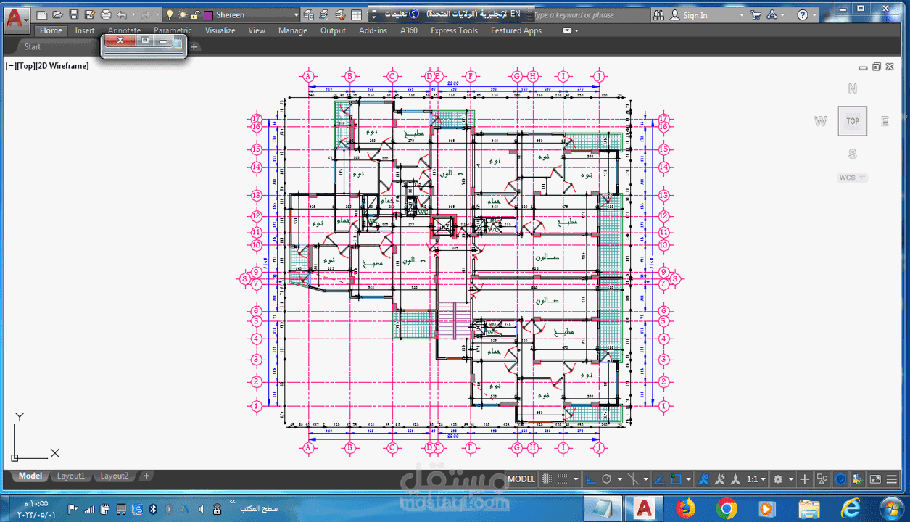Open the Shereen layer dropdown
Screen dimensions: 910x522
coord(296,14)
